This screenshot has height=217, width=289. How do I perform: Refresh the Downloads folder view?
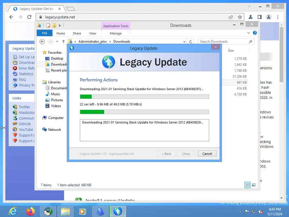pyautogui.click(x=191, y=42)
